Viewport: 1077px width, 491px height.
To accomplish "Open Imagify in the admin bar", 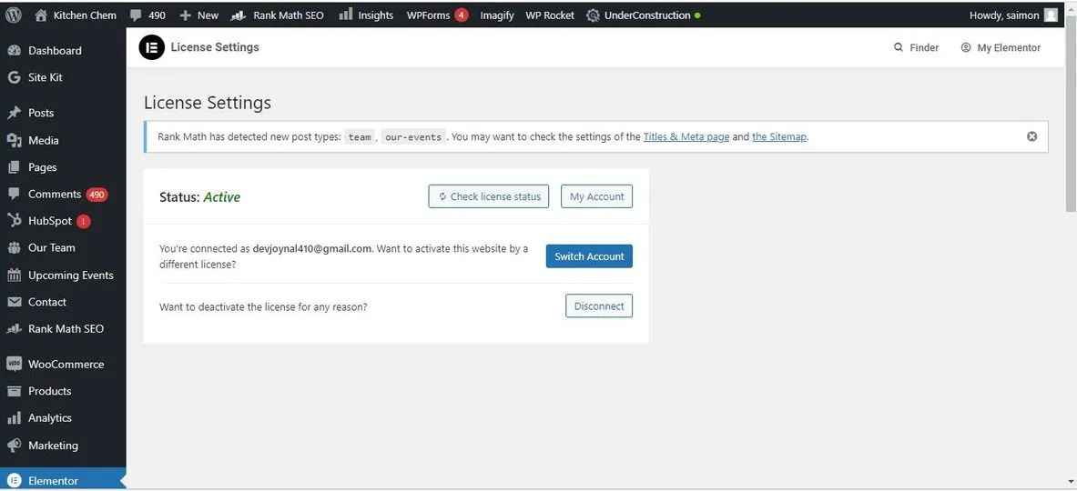I will 497,15.
